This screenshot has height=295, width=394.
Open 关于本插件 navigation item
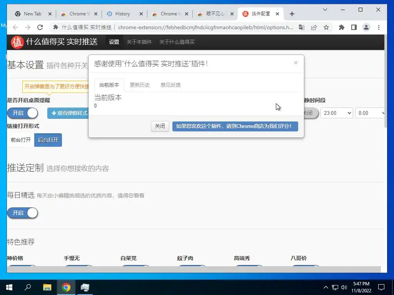coord(139,42)
